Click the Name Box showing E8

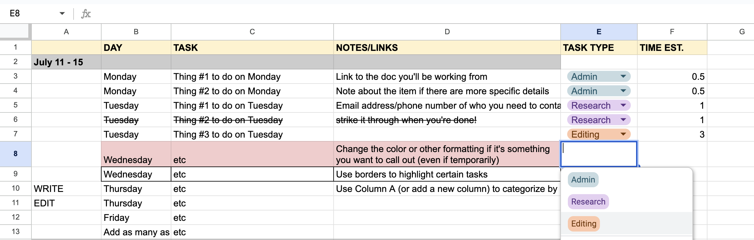[x=14, y=13]
